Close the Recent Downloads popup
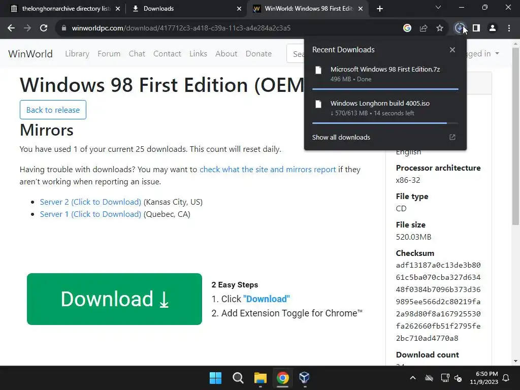520x390 pixels. (452, 50)
